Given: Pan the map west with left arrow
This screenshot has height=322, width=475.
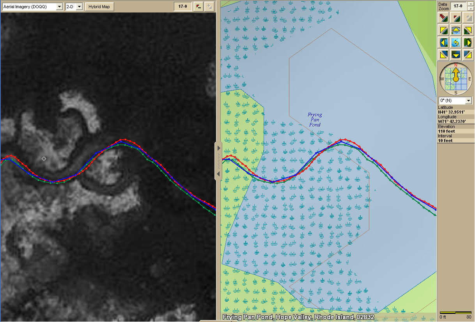Looking at the screenshot, I should (x=443, y=42).
